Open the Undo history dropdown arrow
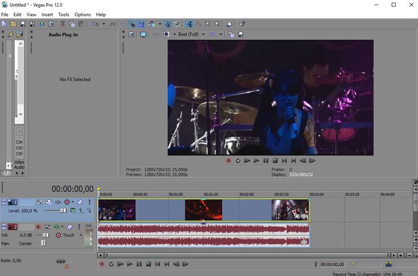418x276 pixels. click(103, 24)
